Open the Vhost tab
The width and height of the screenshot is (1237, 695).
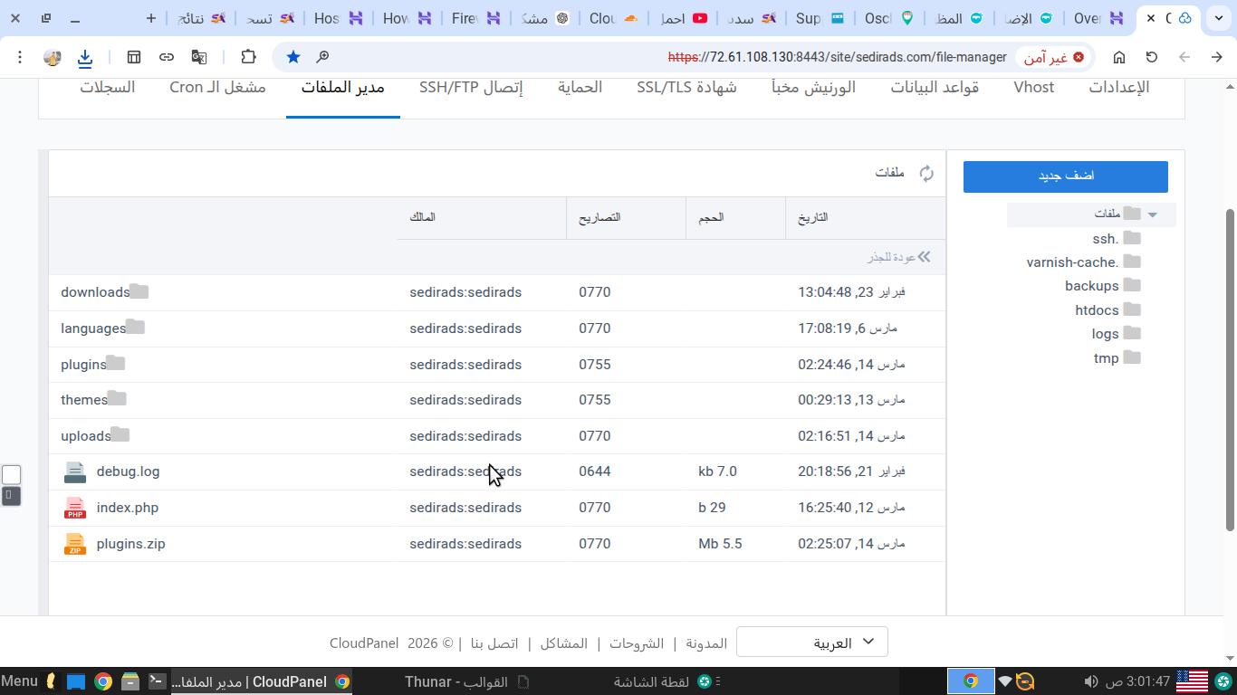1033,87
